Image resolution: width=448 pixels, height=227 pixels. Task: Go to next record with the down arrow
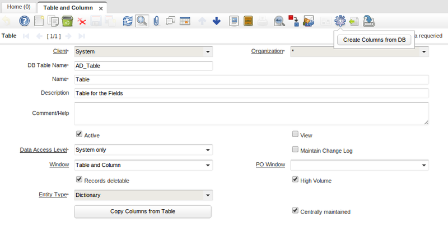point(216,21)
